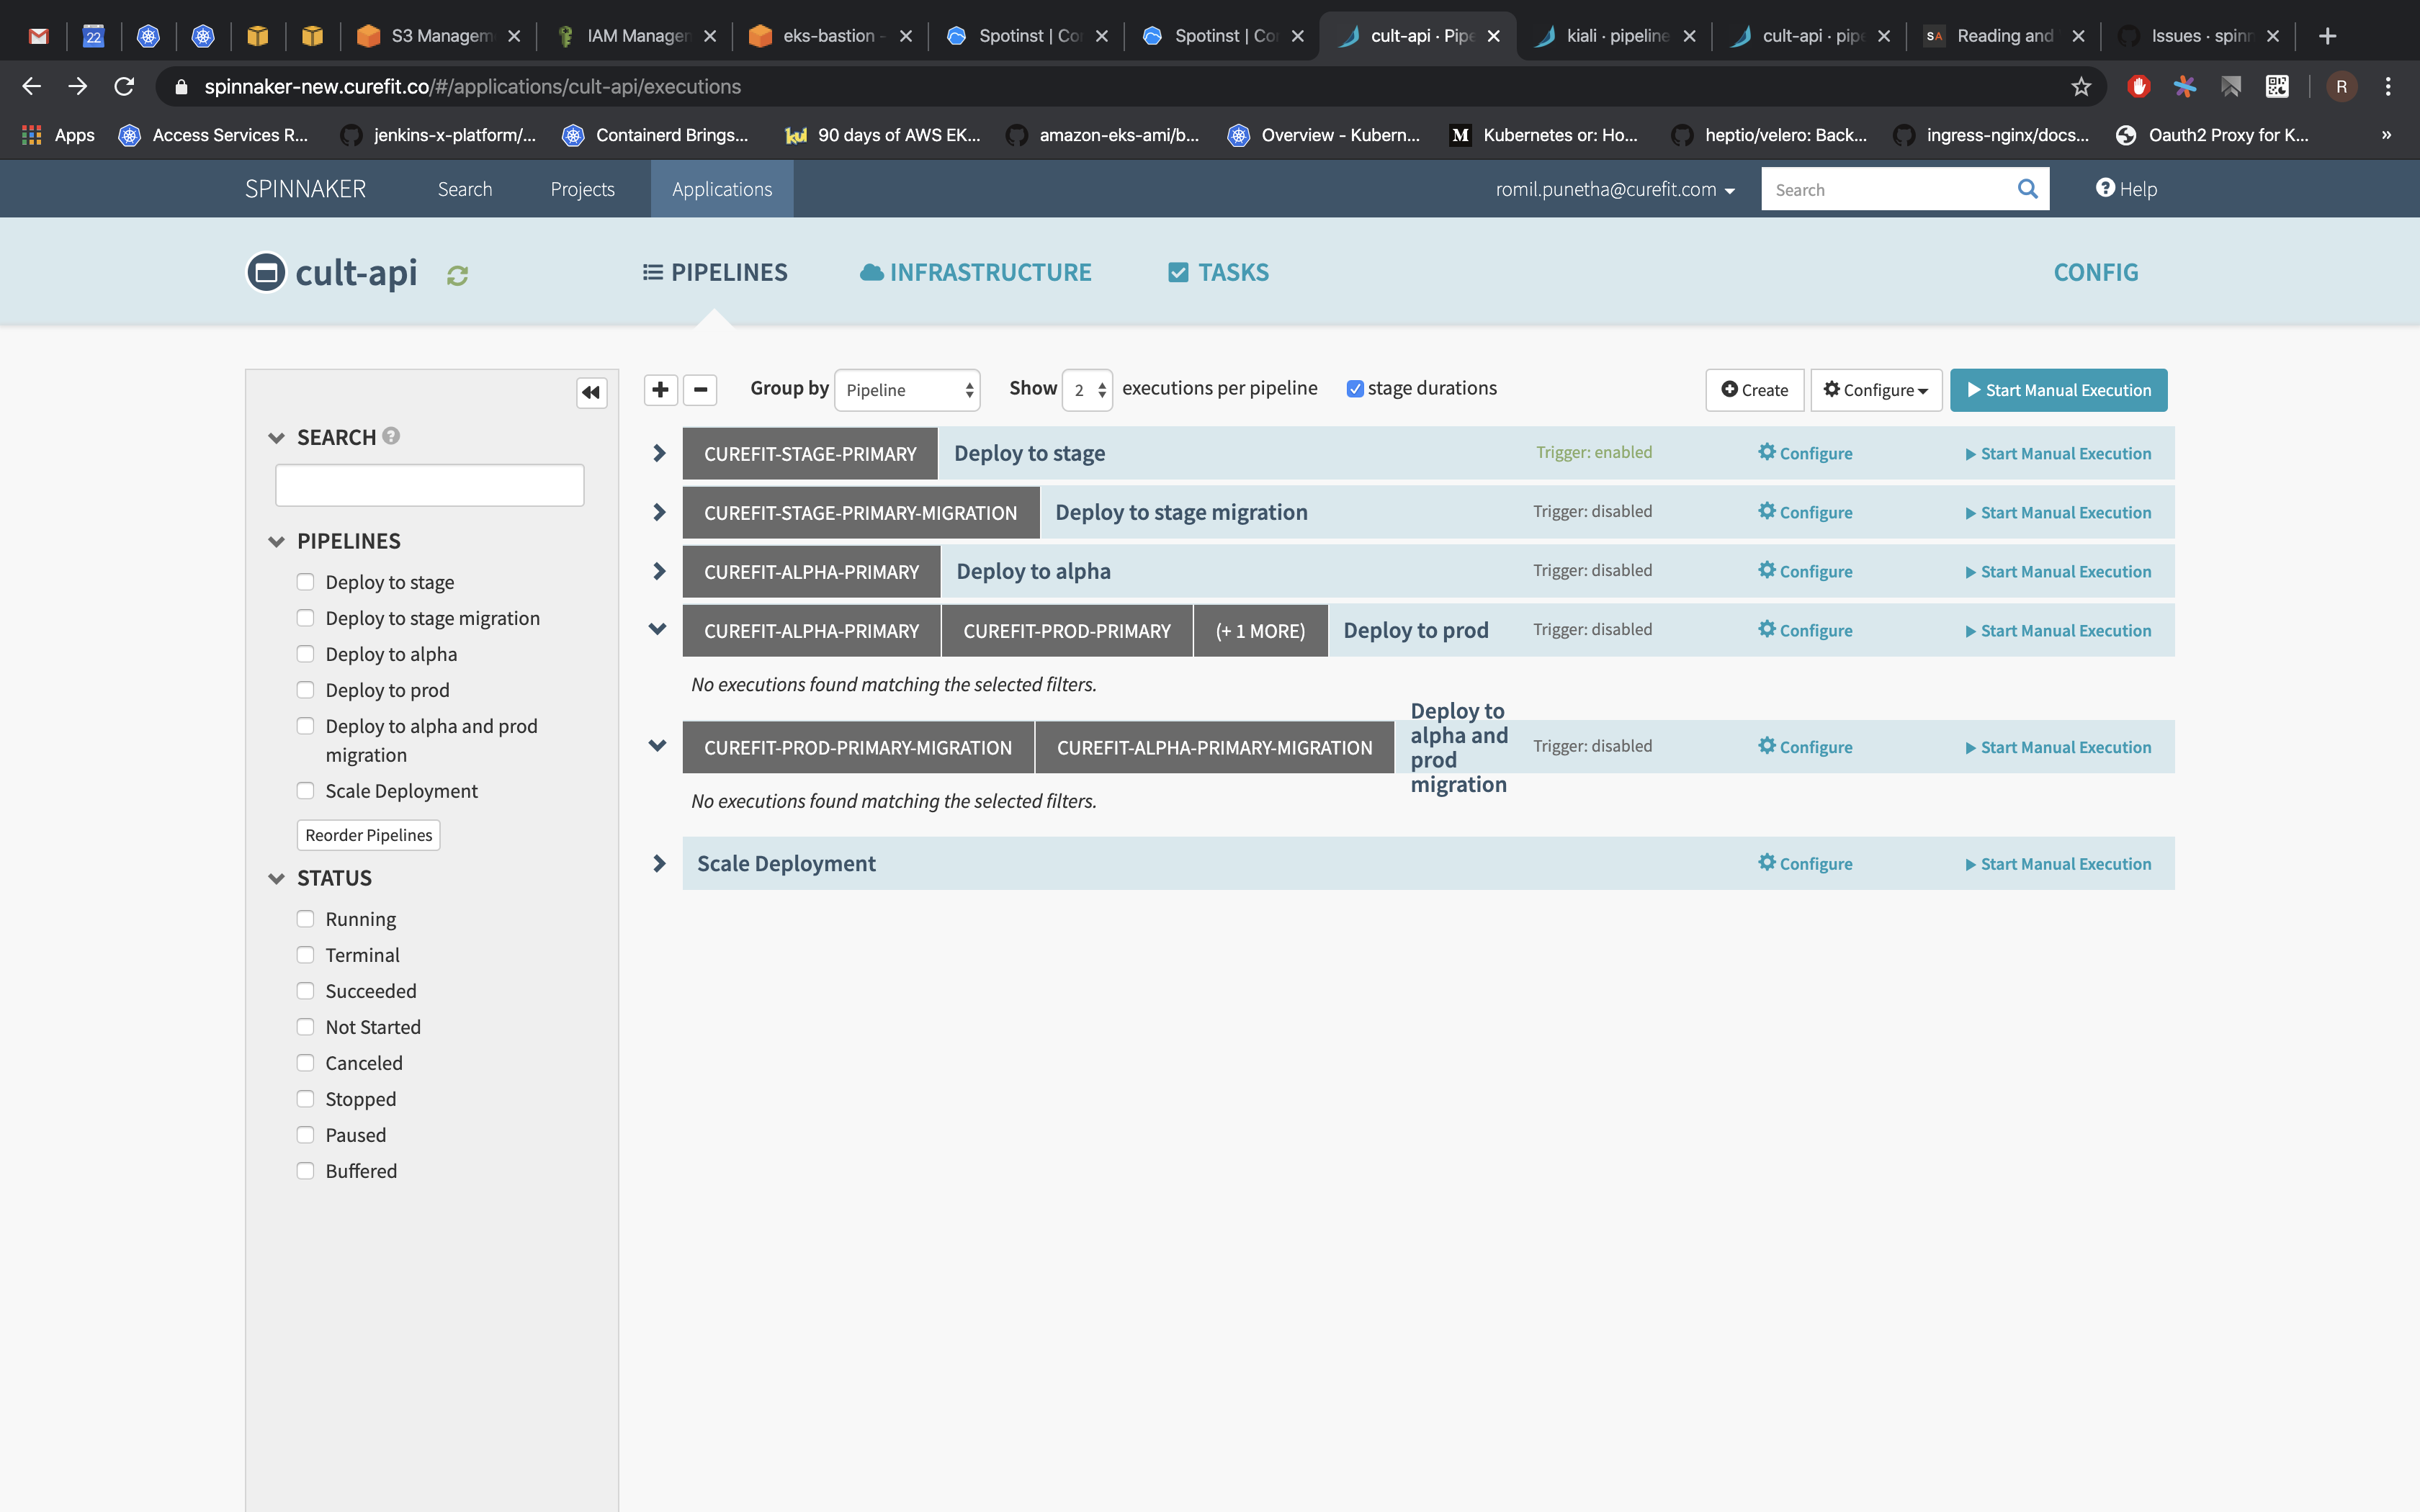The image size is (2420, 1512).
Task: Refresh the cult-api application cache
Action: [x=457, y=274]
